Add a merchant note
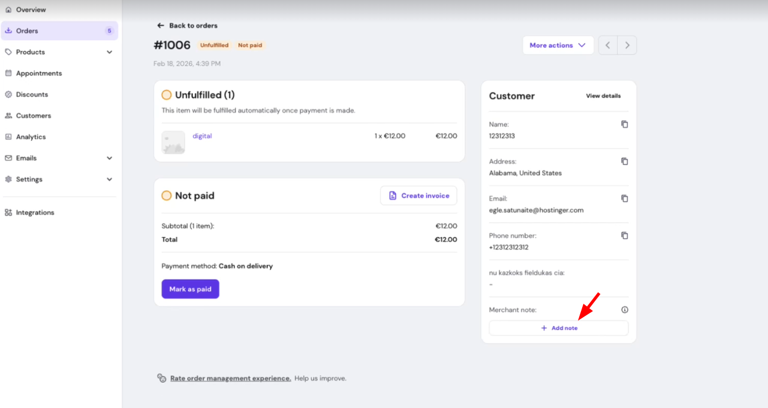 pos(558,328)
